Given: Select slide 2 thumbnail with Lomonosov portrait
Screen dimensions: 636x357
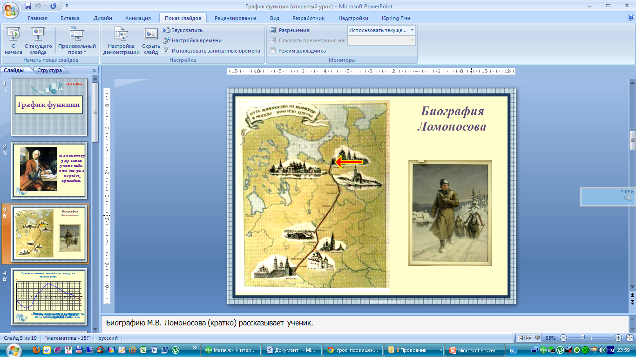Looking at the screenshot, I should tap(49, 170).
